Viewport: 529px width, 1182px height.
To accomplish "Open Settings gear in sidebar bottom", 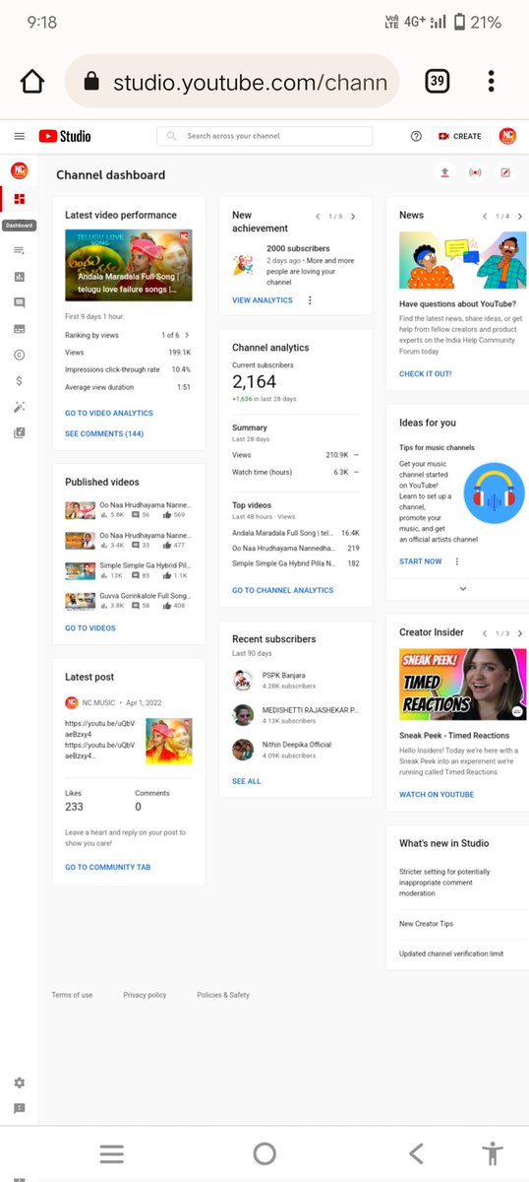I will (x=19, y=1083).
